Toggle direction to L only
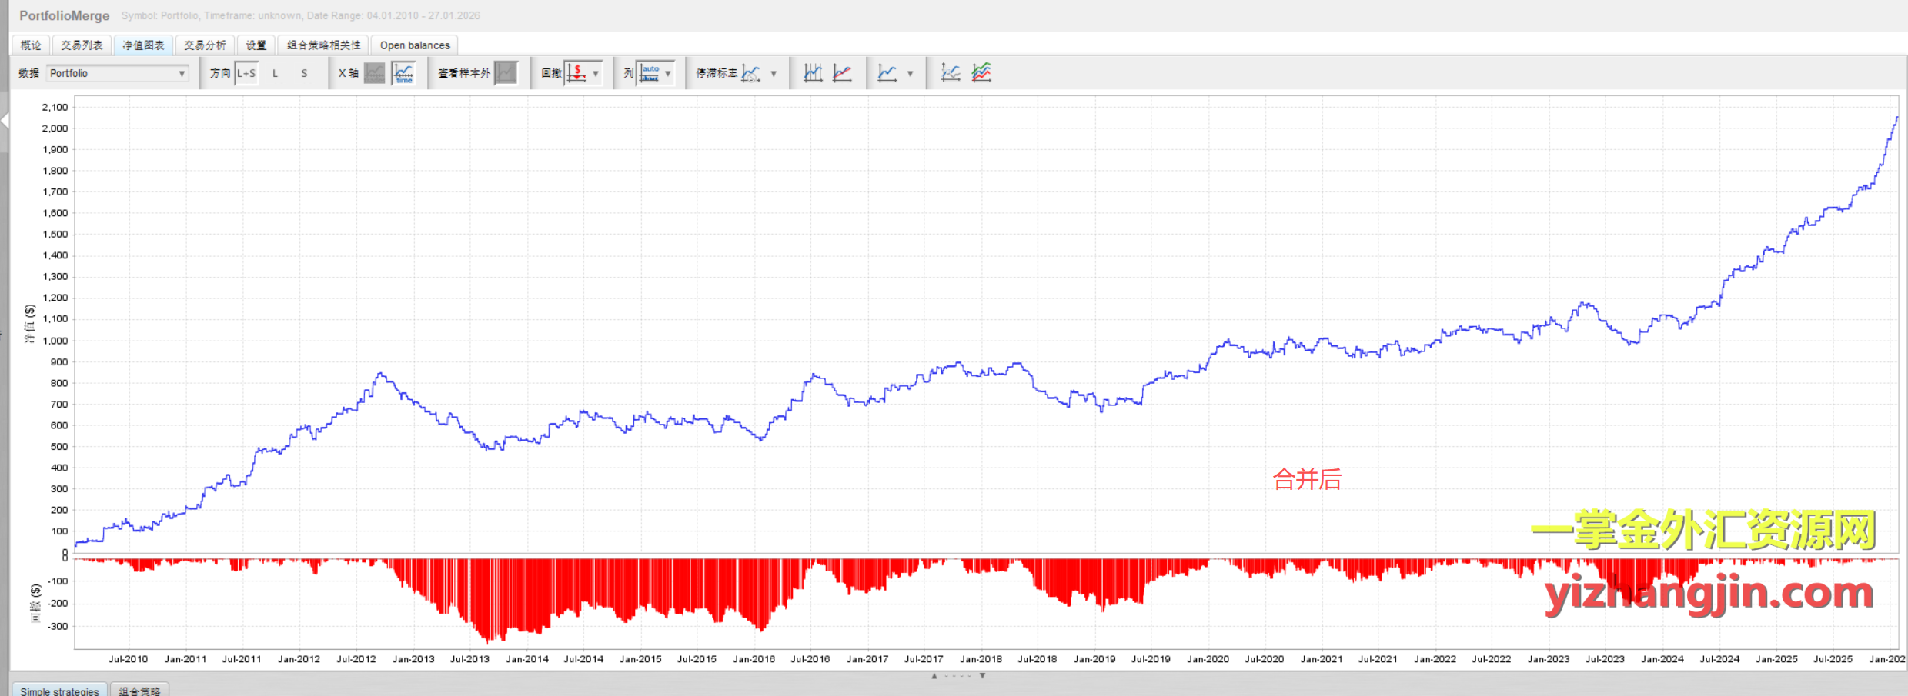 275,73
